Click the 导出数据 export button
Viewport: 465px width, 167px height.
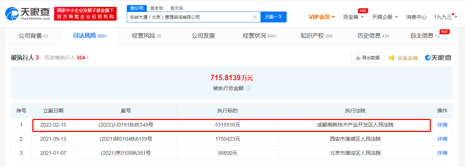pyautogui.click(x=368, y=58)
